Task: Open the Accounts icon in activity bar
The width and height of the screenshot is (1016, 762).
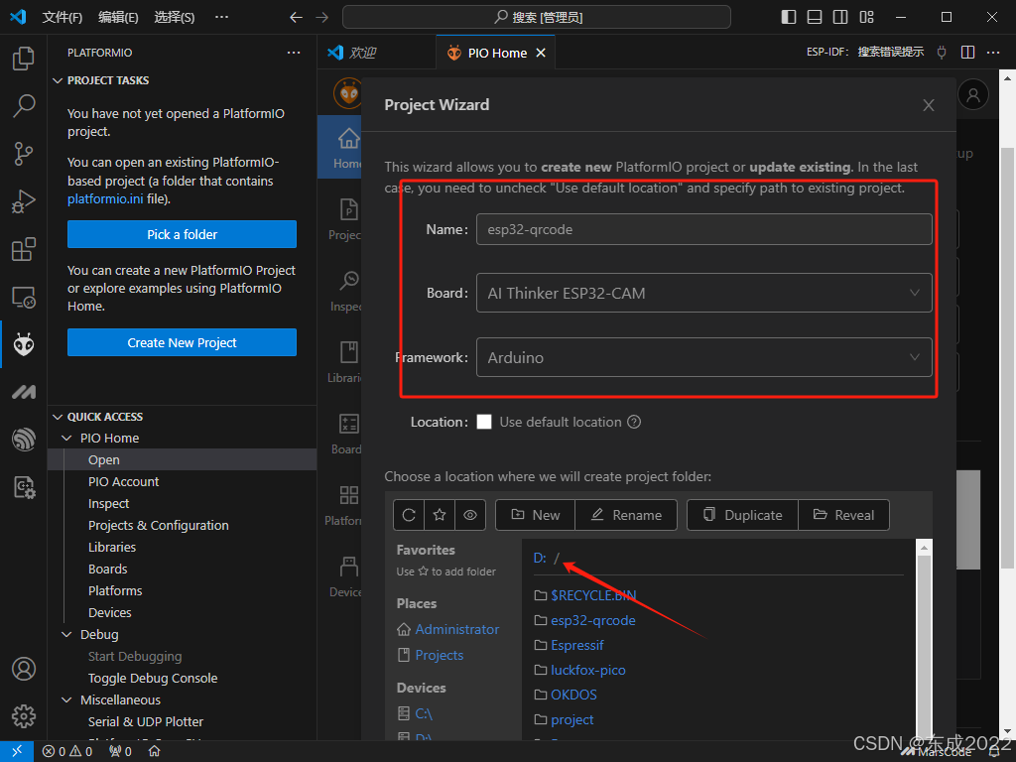Action: pos(24,669)
